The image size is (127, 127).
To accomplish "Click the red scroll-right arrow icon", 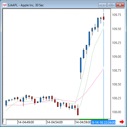I will click(122, 122).
